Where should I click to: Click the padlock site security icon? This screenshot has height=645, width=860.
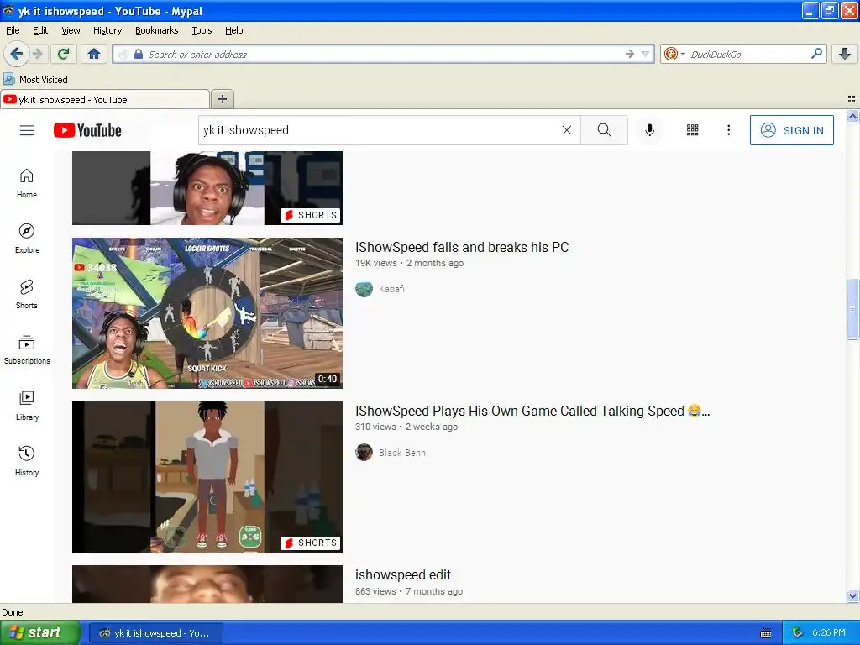pyautogui.click(x=139, y=54)
